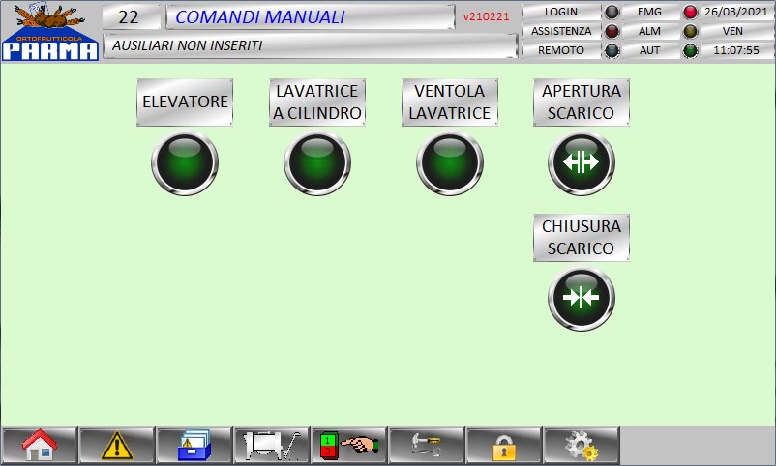
Task: Click the REMOTO status label
Action: point(560,50)
